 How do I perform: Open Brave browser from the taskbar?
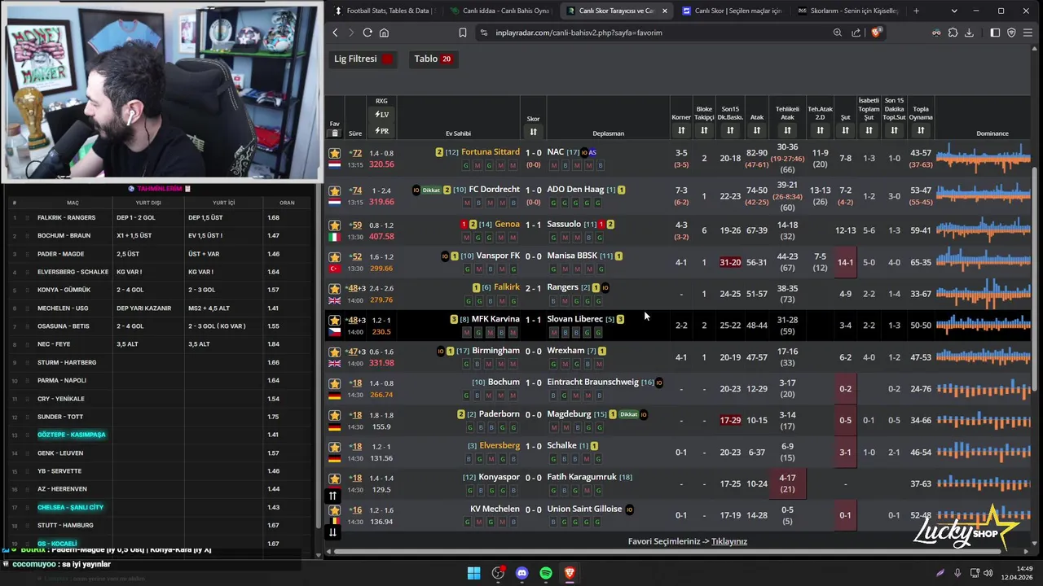(570, 573)
